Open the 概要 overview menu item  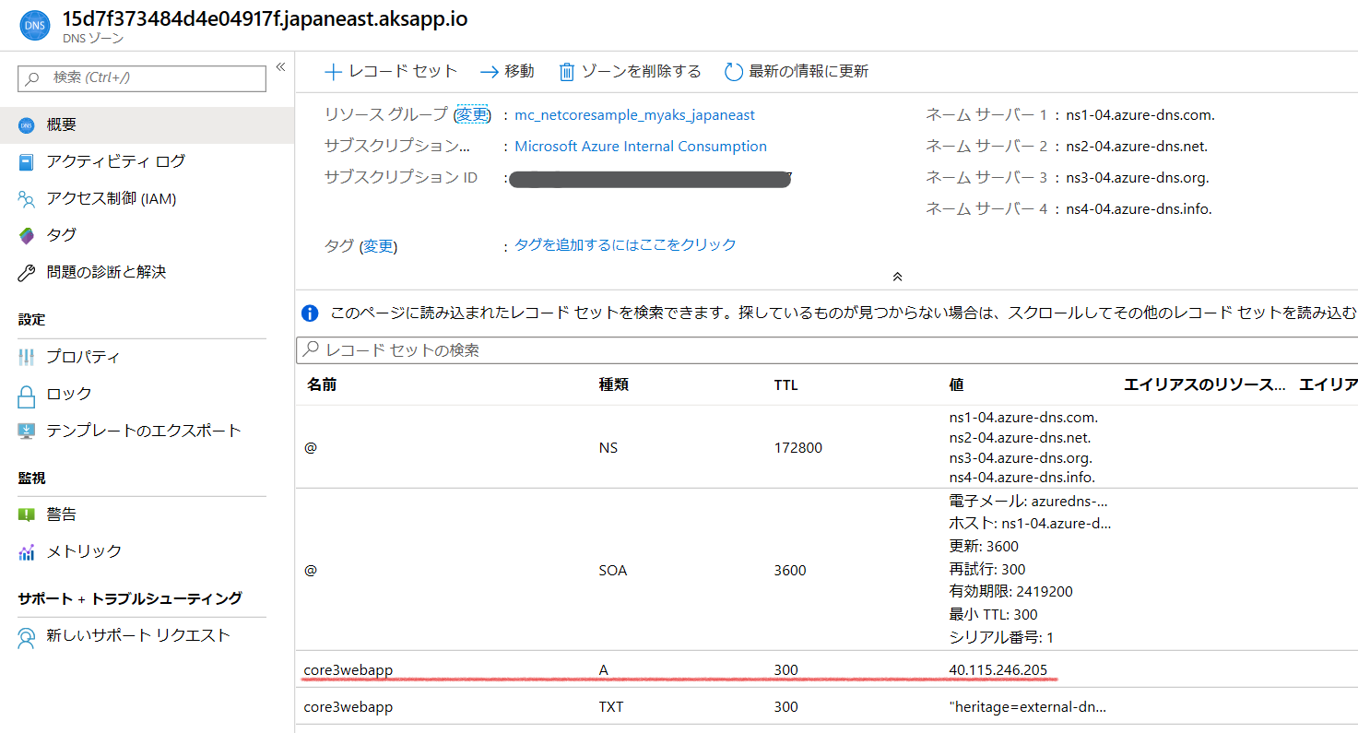coord(148,125)
